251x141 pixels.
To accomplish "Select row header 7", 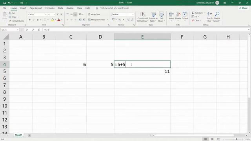I will [4, 85].
